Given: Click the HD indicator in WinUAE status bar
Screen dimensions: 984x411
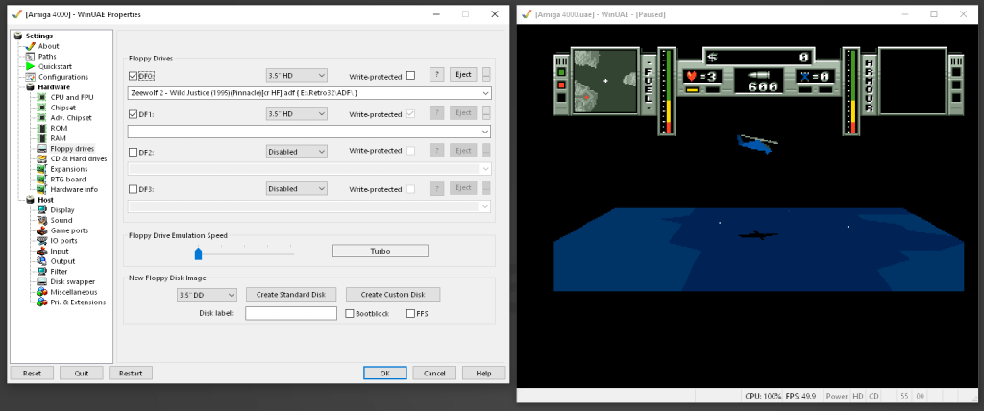Looking at the screenshot, I should point(857,396).
